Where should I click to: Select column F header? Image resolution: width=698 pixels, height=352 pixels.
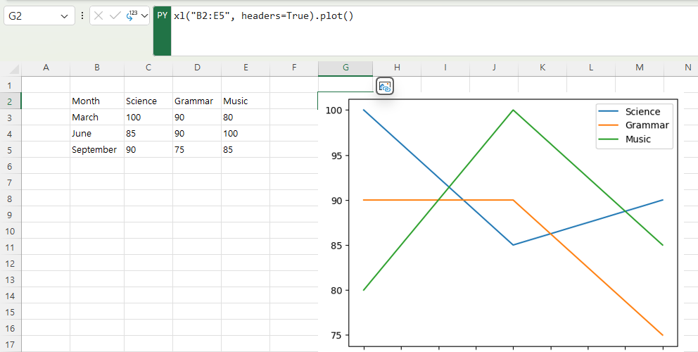pyautogui.click(x=294, y=68)
